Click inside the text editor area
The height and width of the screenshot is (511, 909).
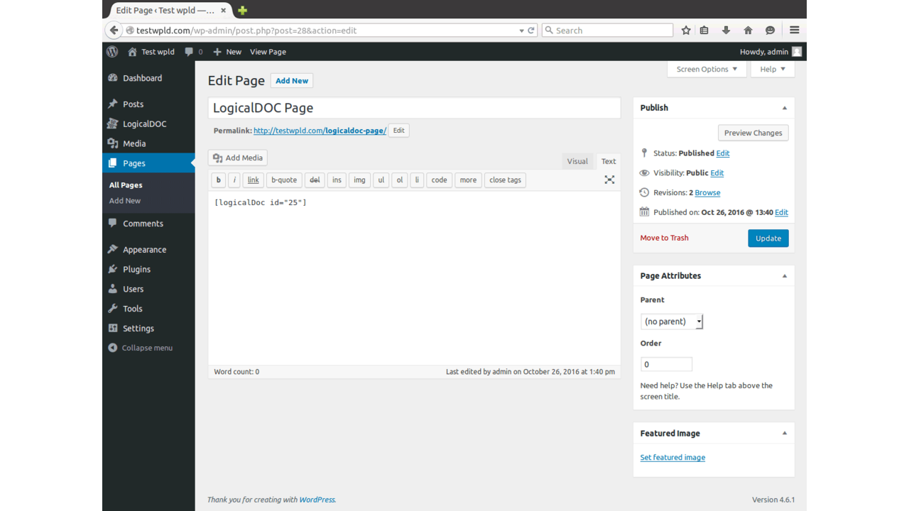[x=414, y=278]
